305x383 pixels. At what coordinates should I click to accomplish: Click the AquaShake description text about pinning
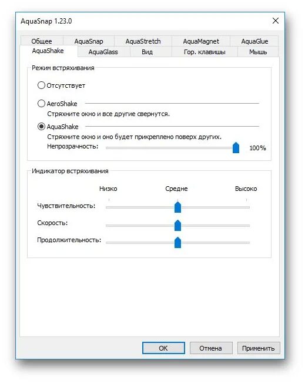(x=134, y=137)
